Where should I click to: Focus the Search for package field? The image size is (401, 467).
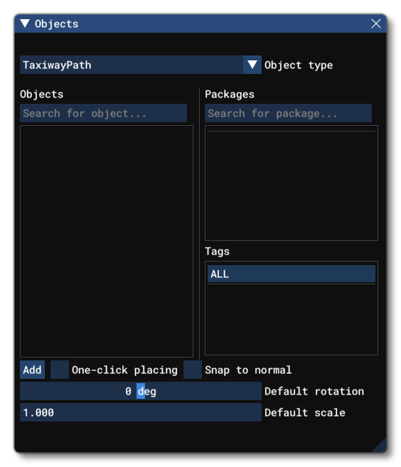288,113
